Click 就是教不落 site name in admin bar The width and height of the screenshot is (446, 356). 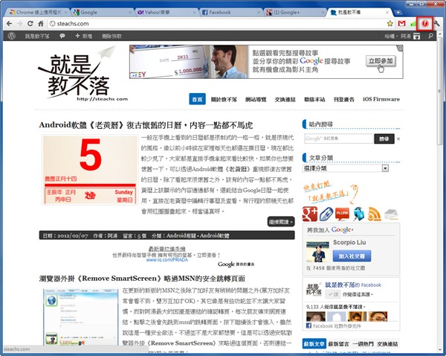coord(37,36)
